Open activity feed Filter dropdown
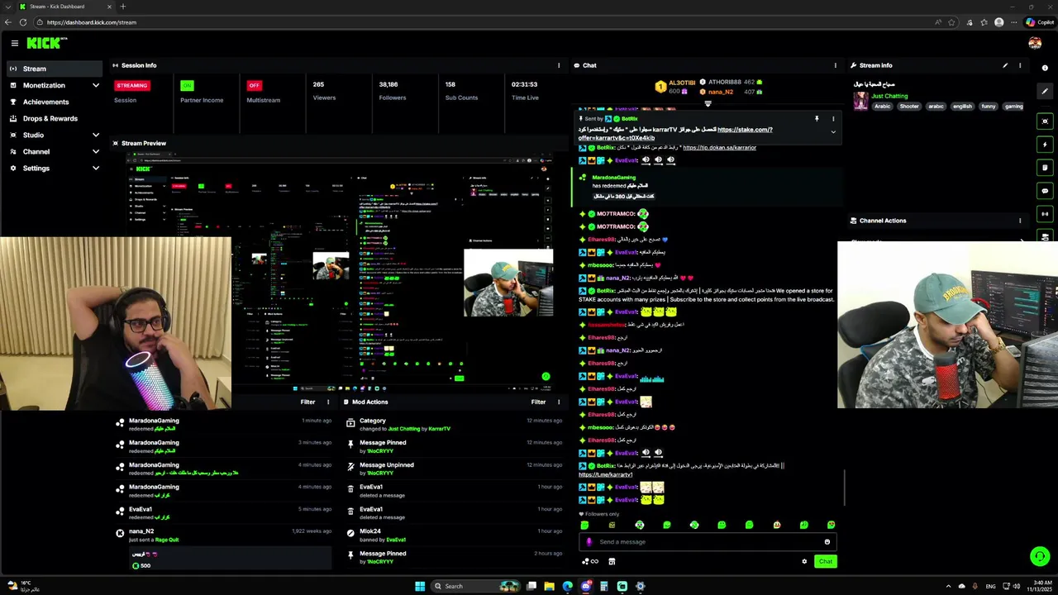 click(x=307, y=402)
